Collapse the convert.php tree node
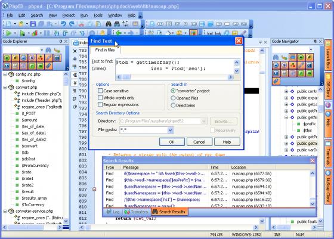The width and height of the screenshot is (334, 239). 5,87
